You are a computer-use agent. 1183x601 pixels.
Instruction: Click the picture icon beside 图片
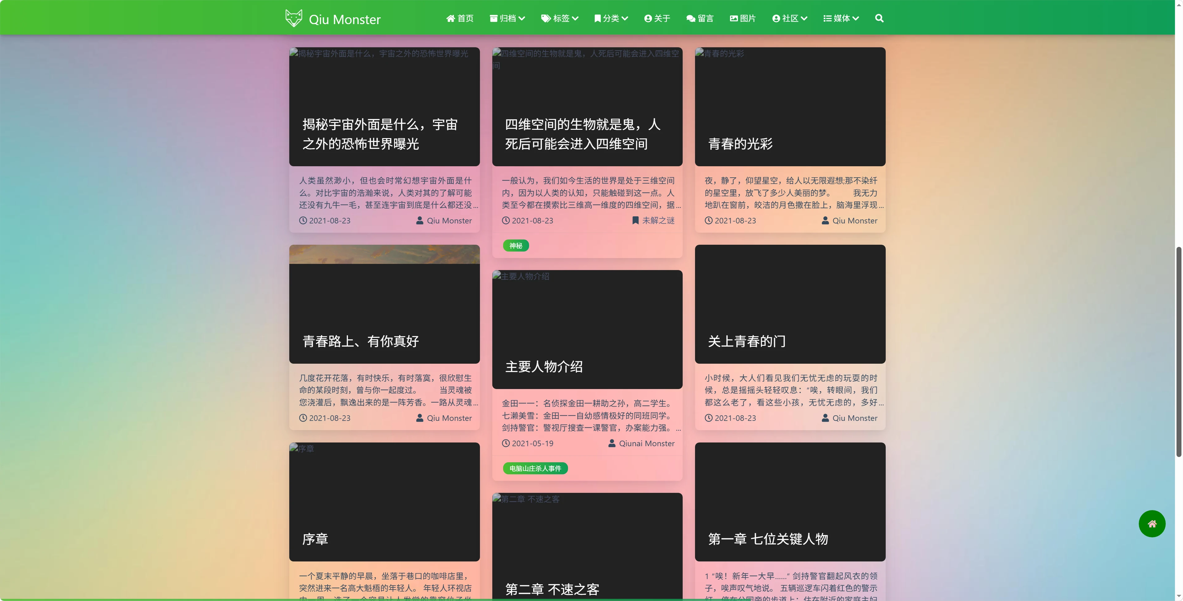click(734, 18)
